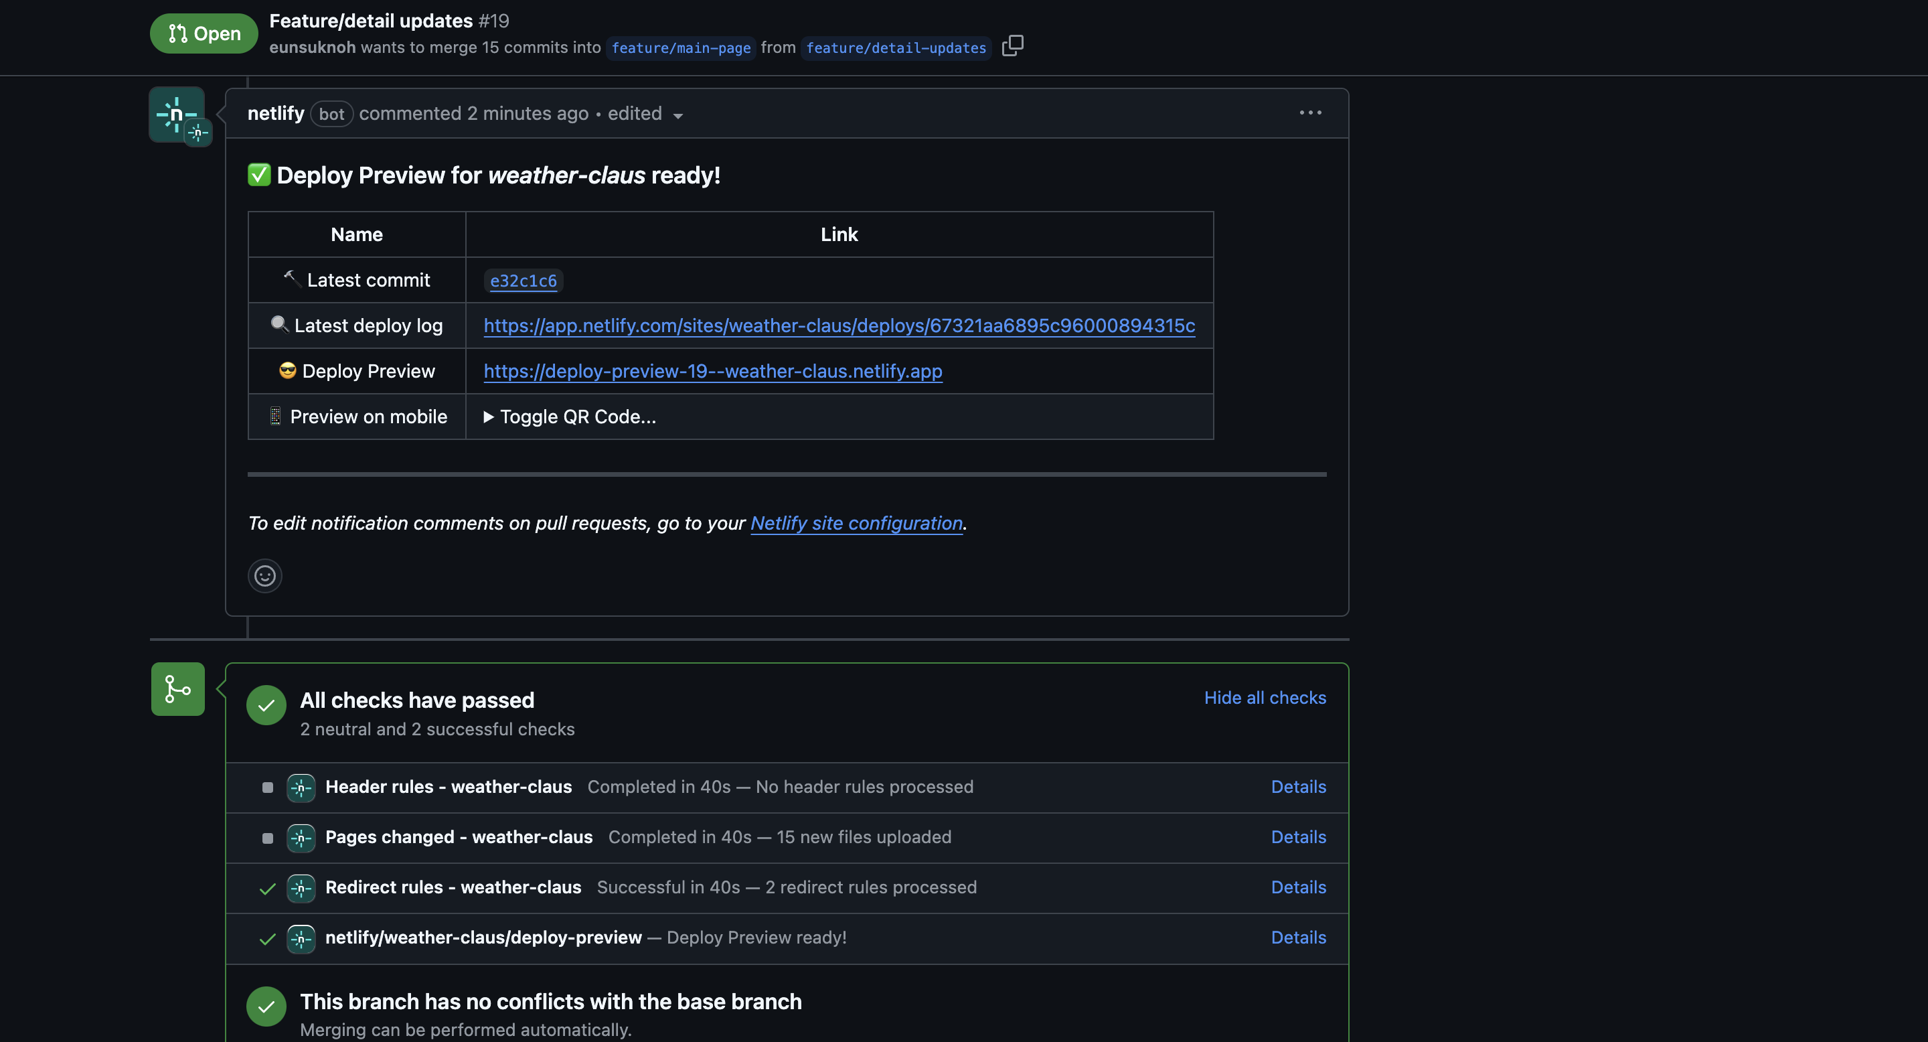Click Netlify icon beside deploy-preview check

[x=301, y=938]
